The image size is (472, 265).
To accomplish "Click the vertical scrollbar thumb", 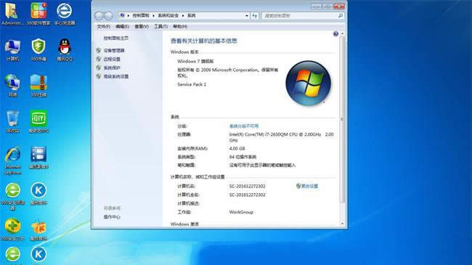I will [342, 119].
